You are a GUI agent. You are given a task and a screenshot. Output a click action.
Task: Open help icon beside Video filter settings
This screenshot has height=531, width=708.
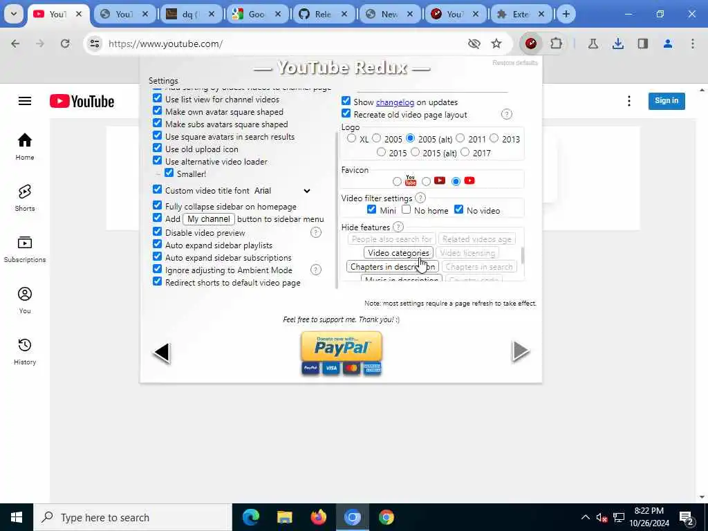point(420,198)
